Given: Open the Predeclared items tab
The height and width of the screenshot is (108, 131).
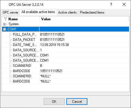Looking at the screenshot, I should [x=92, y=12].
